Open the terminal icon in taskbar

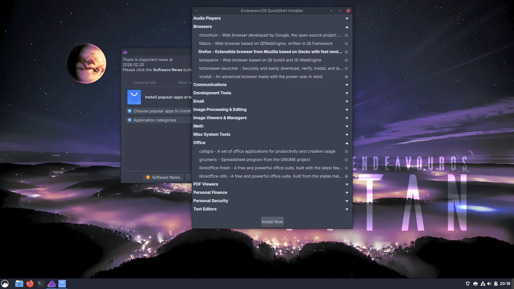pyautogui.click(x=40, y=283)
